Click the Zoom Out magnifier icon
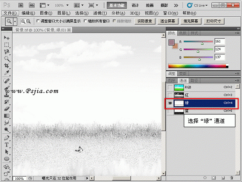 (28, 21)
